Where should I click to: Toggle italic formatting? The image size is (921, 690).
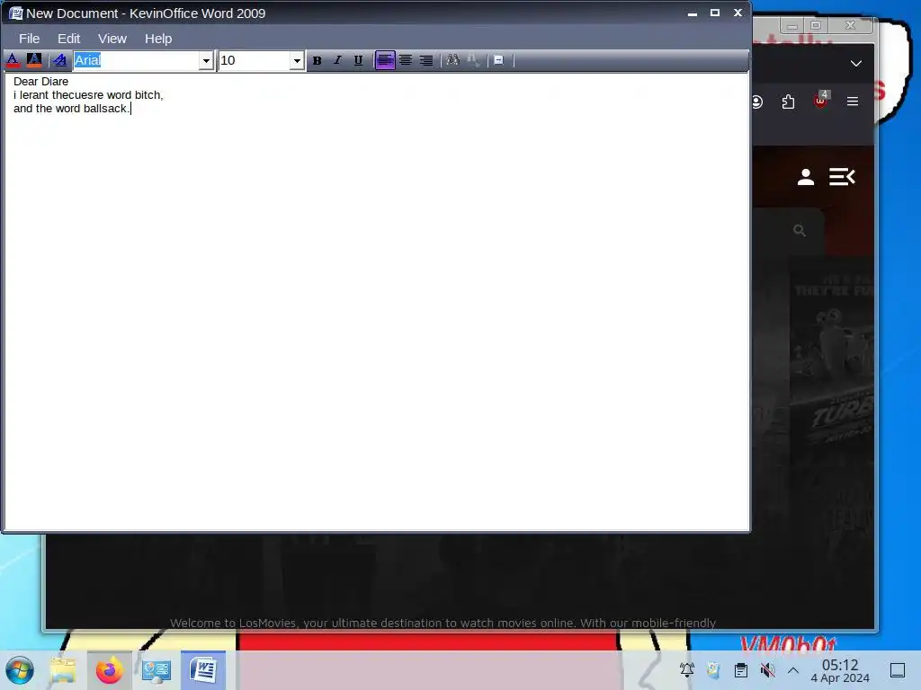point(337,60)
